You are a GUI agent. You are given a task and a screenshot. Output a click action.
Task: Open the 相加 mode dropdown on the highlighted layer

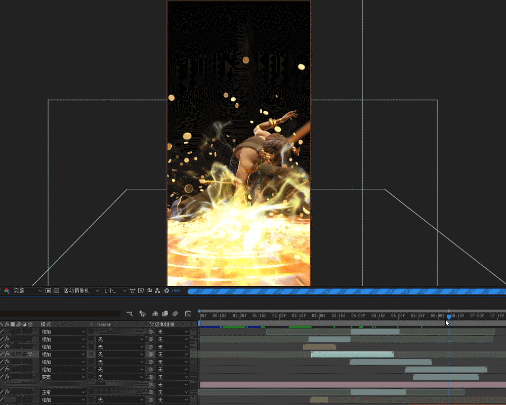63,354
